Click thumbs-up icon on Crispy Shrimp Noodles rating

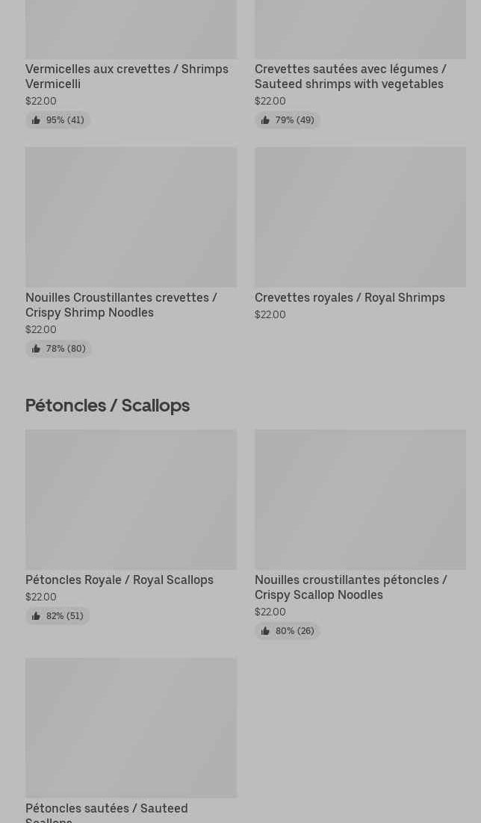36,349
